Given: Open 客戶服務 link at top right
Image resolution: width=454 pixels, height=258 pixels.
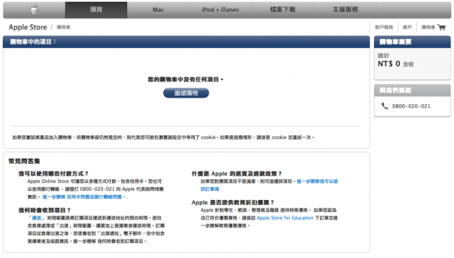Looking at the screenshot, I should point(384,27).
